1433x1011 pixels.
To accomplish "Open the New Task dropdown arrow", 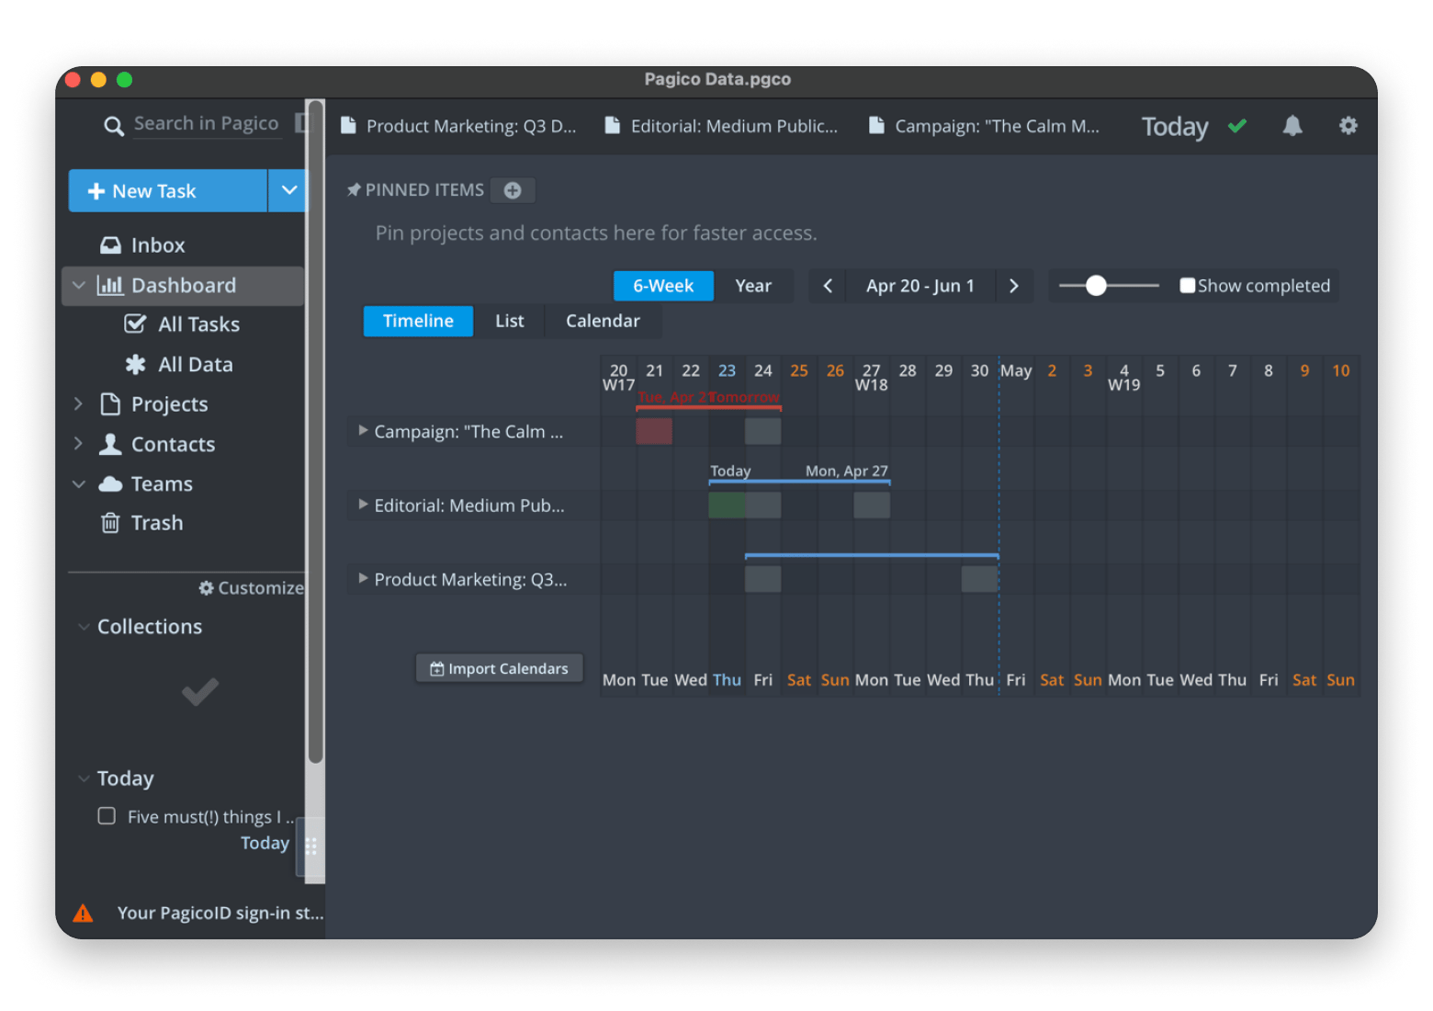I will (x=288, y=190).
